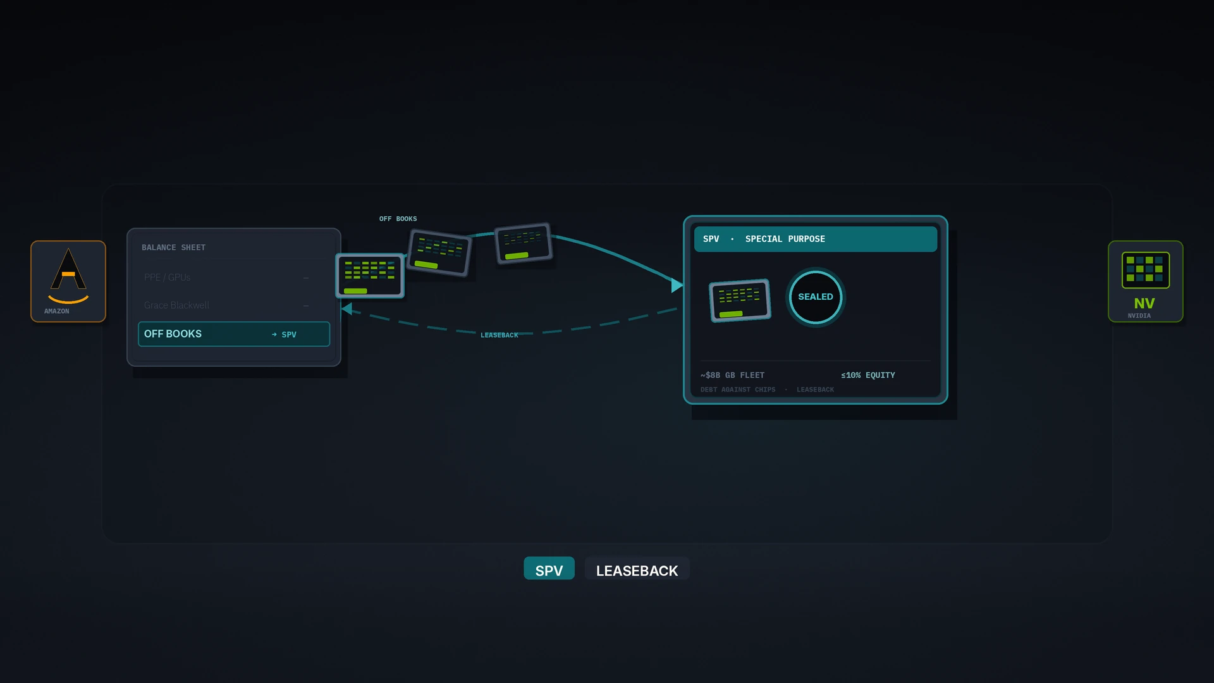Screen dimensions: 1214x683
Task: Click the 'LEASEBACK' label on dashed arrow
Action: click(x=499, y=335)
